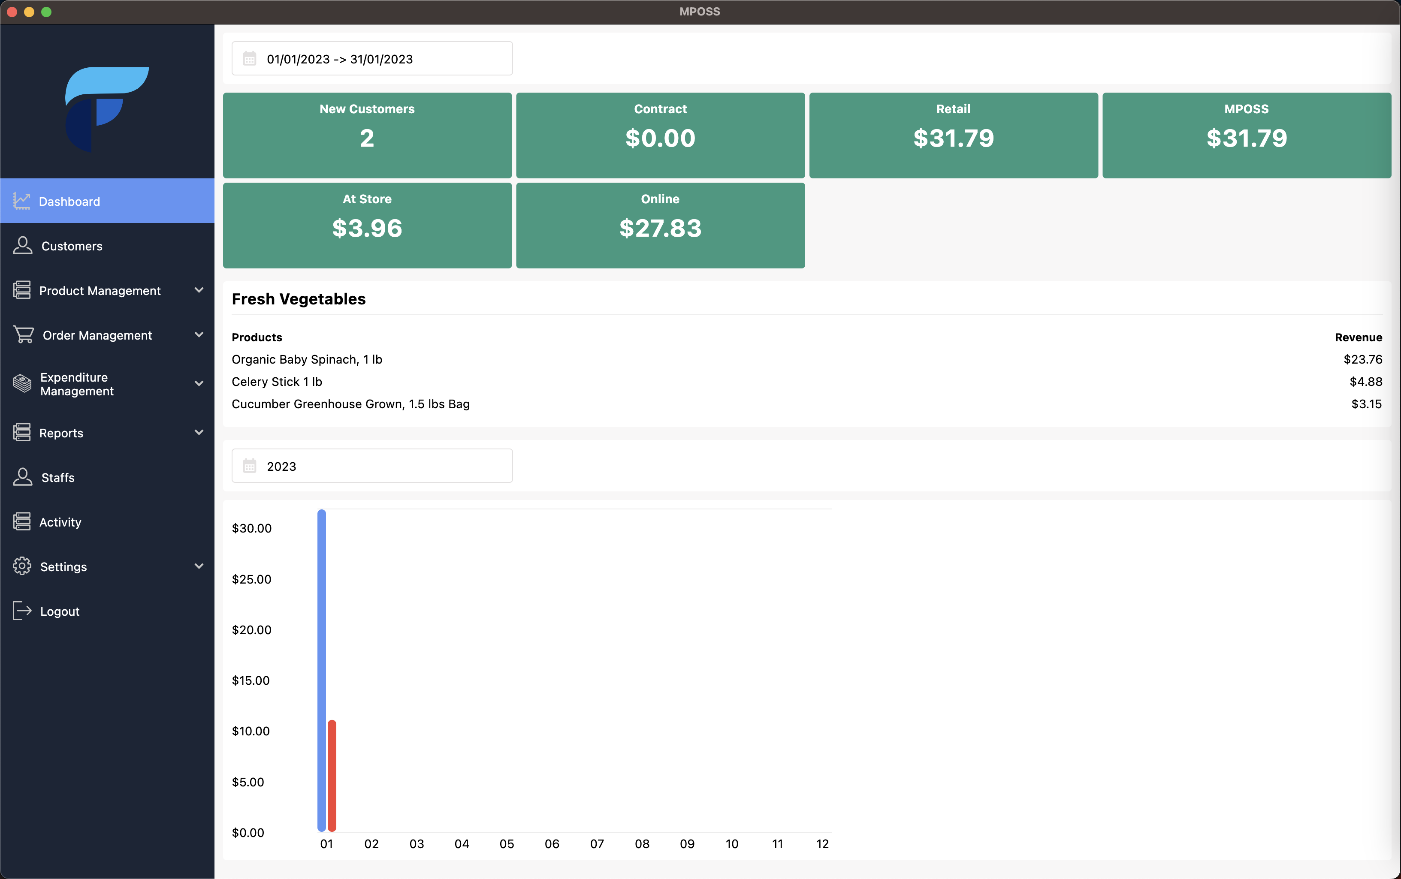Click the Settings gear icon
The height and width of the screenshot is (879, 1401).
[x=22, y=566]
